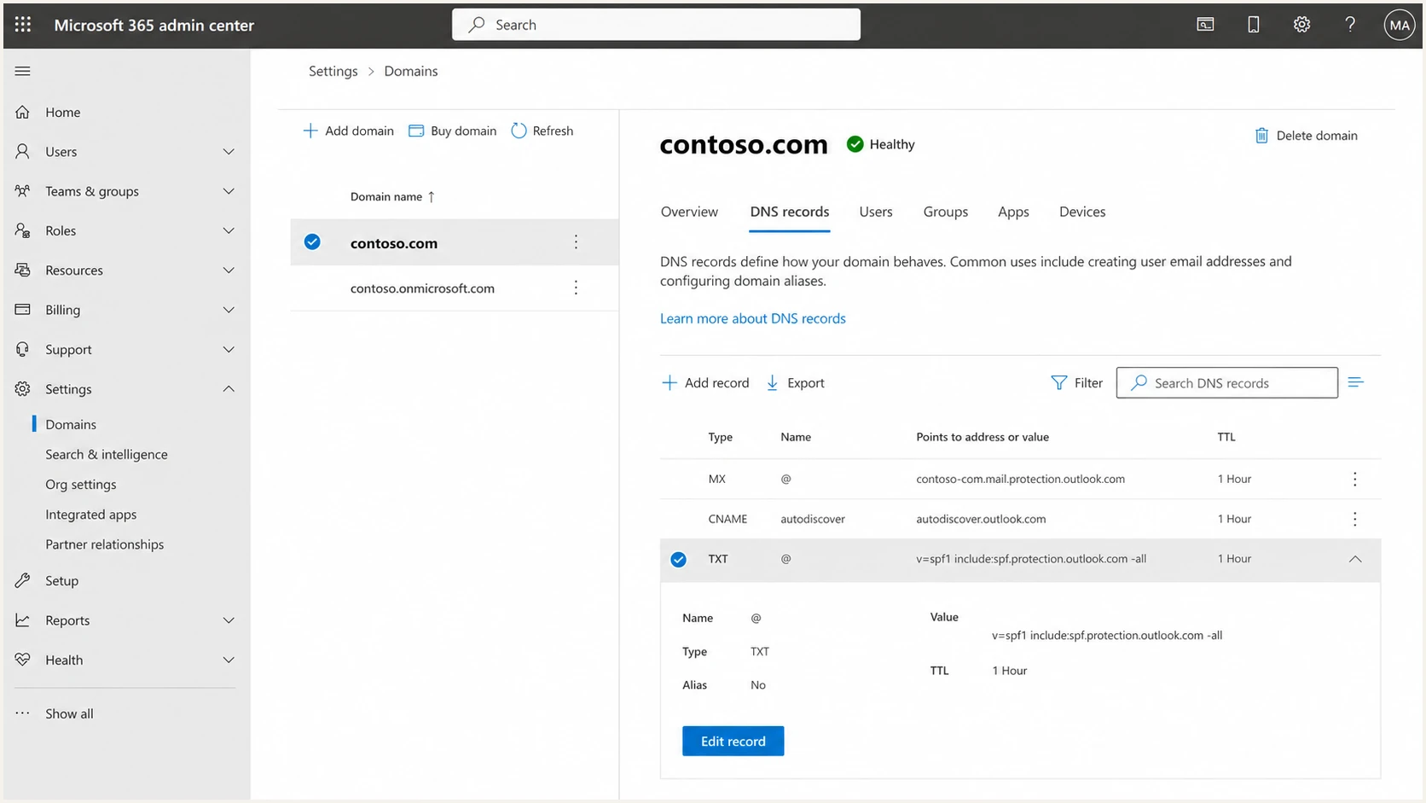Export the DNS records
This screenshot has width=1426, height=803.
click(x=795, y=382)
